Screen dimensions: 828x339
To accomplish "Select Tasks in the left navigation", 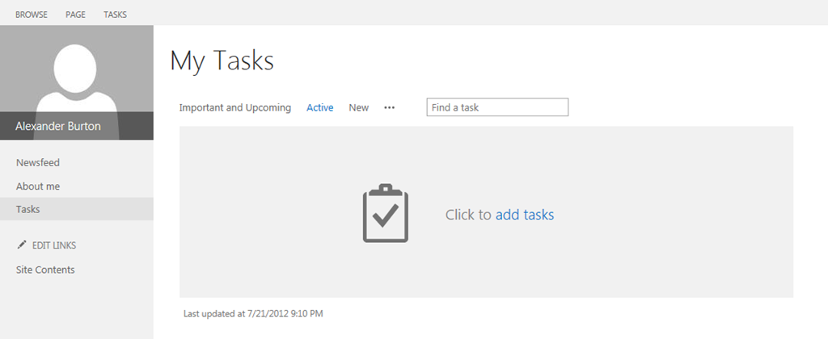I will click(77, 209).
